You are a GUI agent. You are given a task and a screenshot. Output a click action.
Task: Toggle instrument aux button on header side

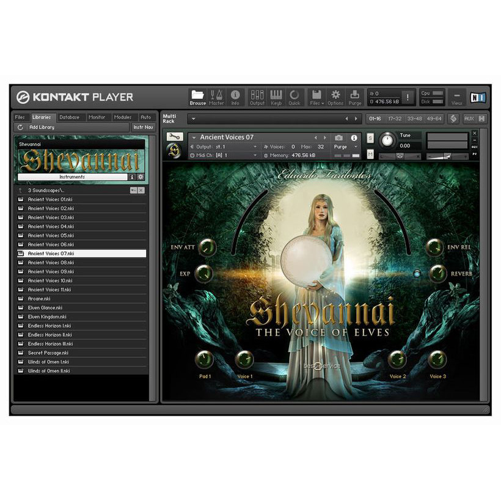(x=475, y=147)
